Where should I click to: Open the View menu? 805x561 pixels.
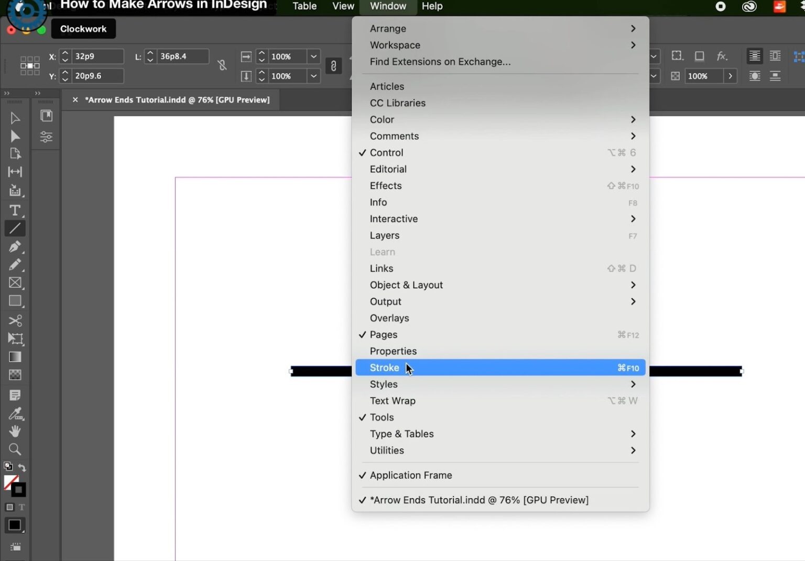coord(343,6)
